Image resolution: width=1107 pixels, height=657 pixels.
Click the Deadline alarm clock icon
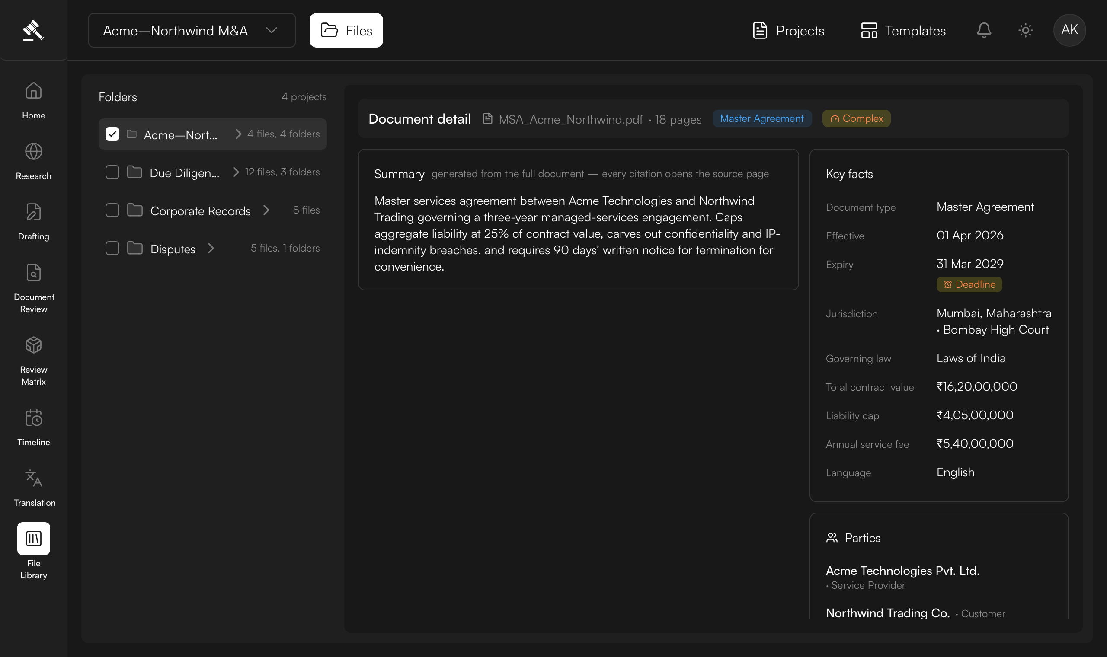click(947, 284)
